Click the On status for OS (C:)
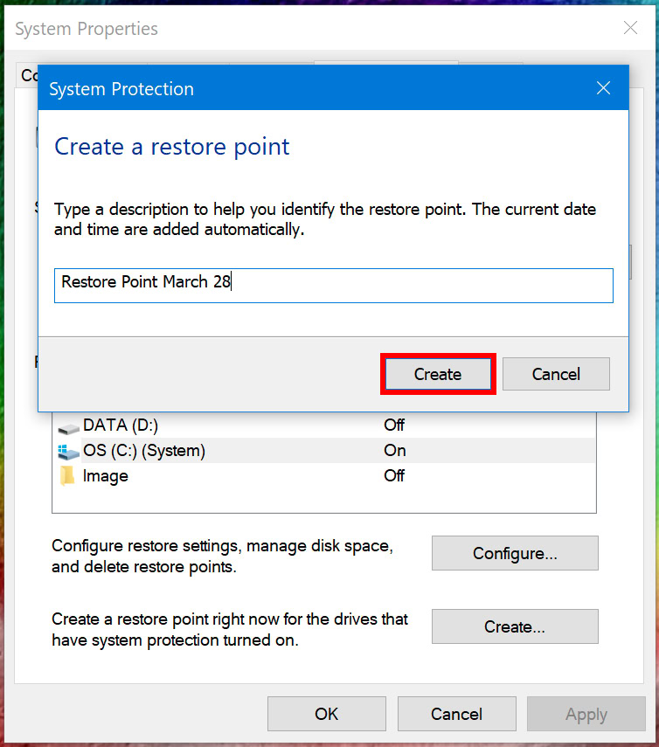659x747 pixels. click(x=394, y=450)
